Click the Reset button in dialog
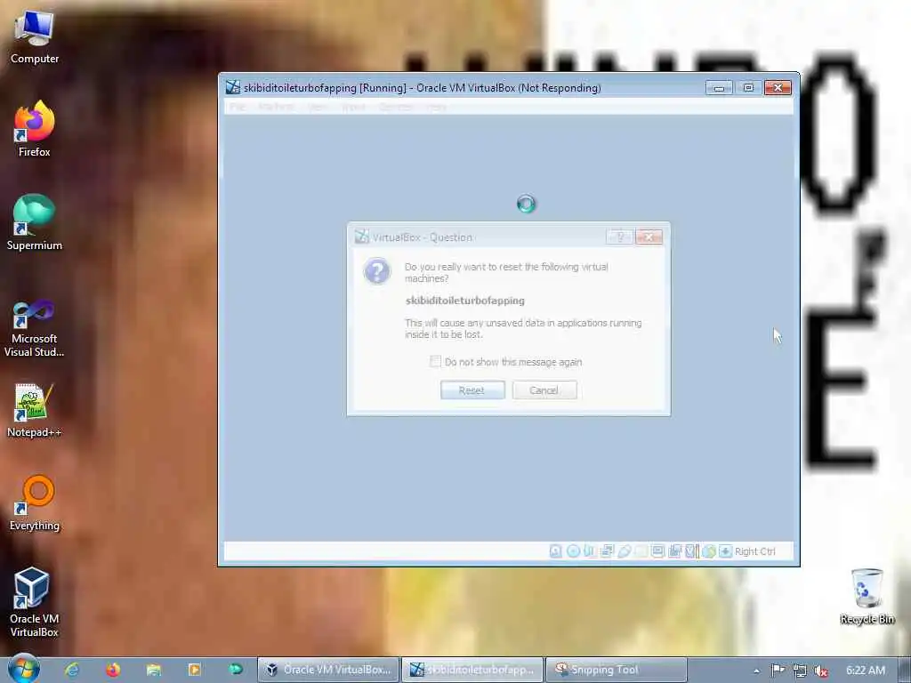Screen dimensions: 911x683 (472, 390)
